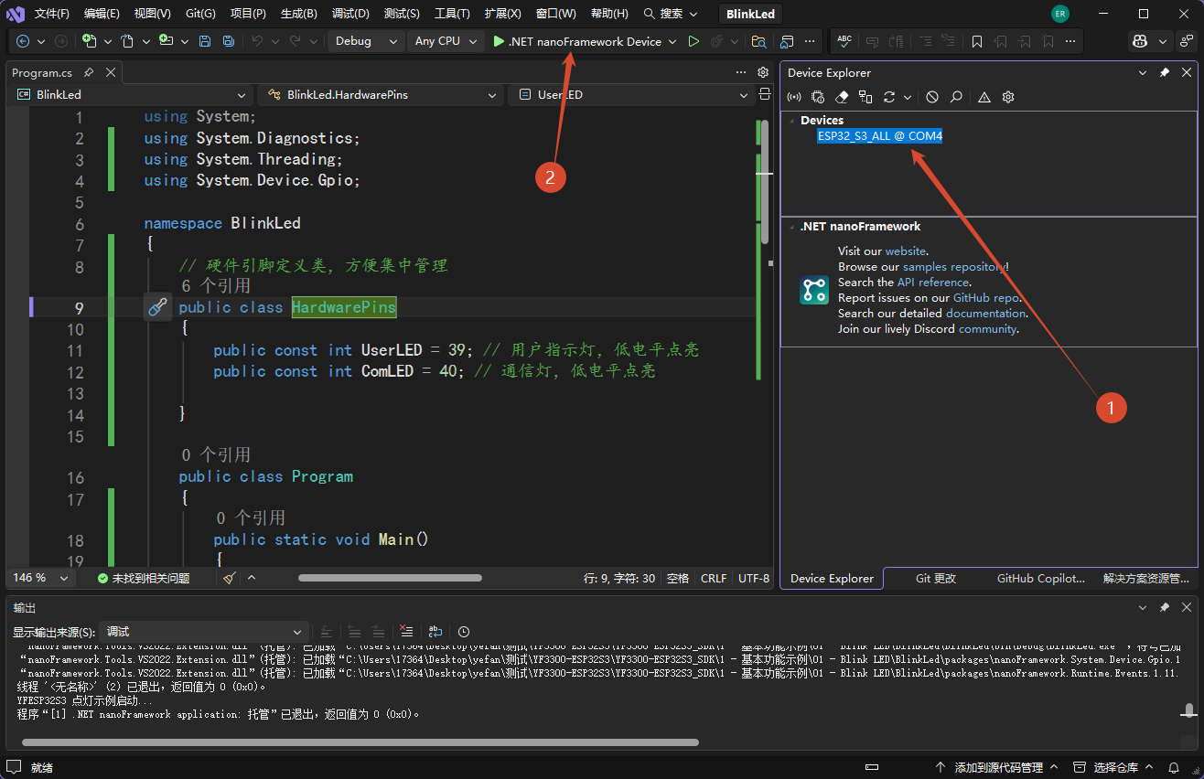Open the documentation link
1204x779 pixels.
[985, 314]
